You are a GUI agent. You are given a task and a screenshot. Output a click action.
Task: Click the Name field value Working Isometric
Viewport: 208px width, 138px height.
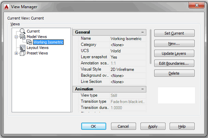127,39
